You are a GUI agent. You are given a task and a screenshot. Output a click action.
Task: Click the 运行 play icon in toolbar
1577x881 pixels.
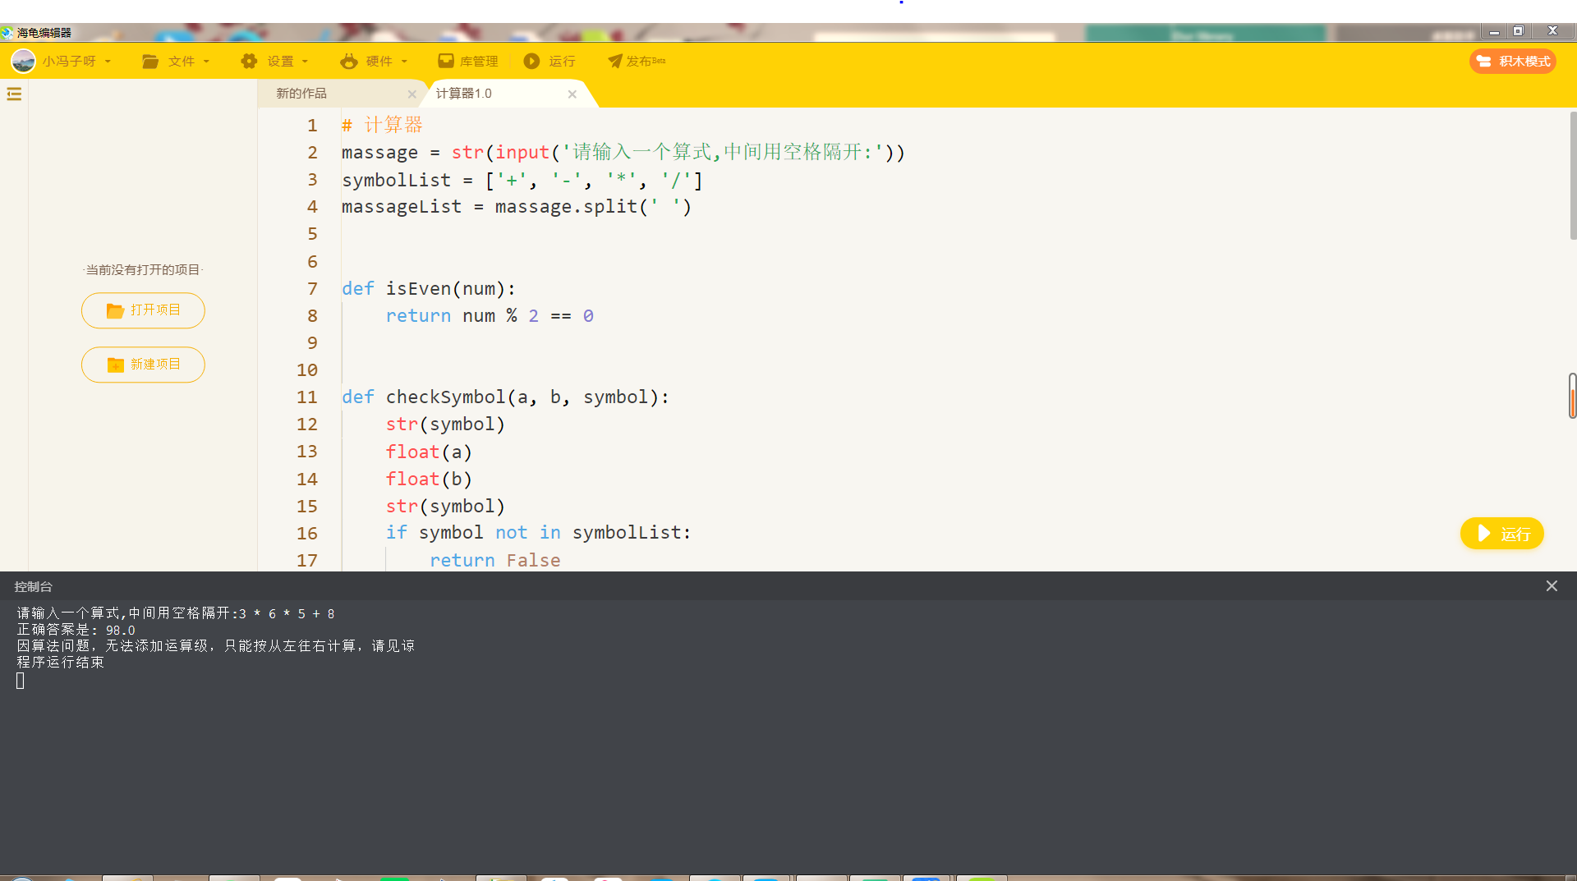(x=532, y=62)
